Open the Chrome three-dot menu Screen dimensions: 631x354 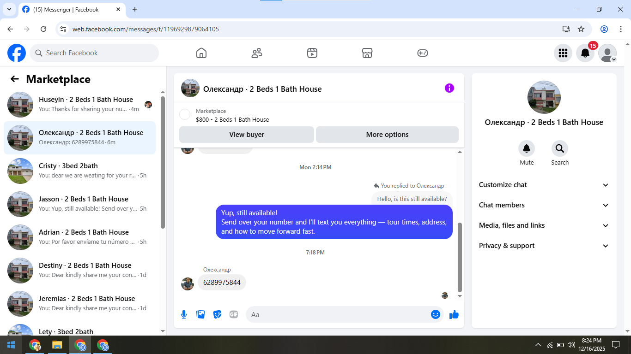pos(620,29)
